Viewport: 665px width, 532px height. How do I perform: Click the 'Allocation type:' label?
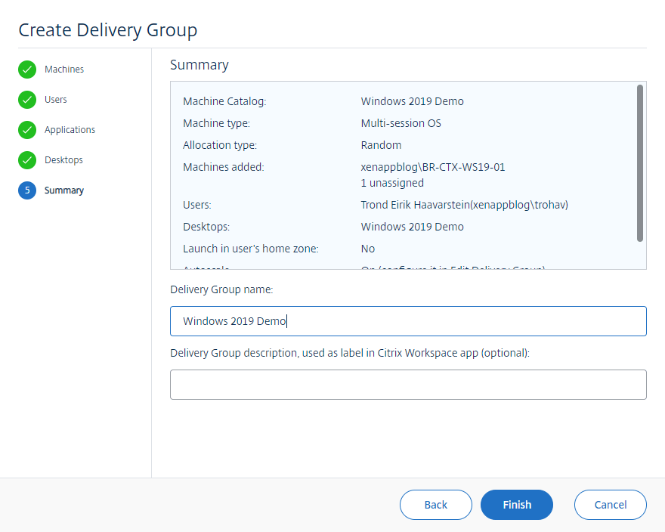pos(220,145)
